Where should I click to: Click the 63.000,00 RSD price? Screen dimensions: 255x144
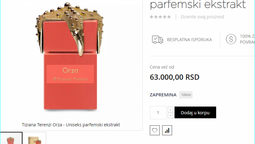(174, 77)
